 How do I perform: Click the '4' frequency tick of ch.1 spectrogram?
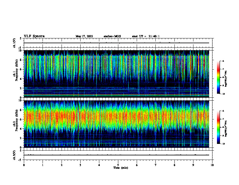(x=21, y=79)
